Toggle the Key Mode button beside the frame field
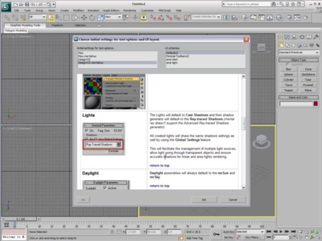322x241 pixels. tap(269, 237)
